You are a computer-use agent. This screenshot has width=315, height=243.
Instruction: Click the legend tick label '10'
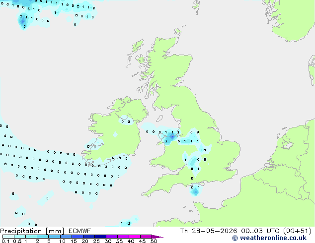tap(62, 241)
